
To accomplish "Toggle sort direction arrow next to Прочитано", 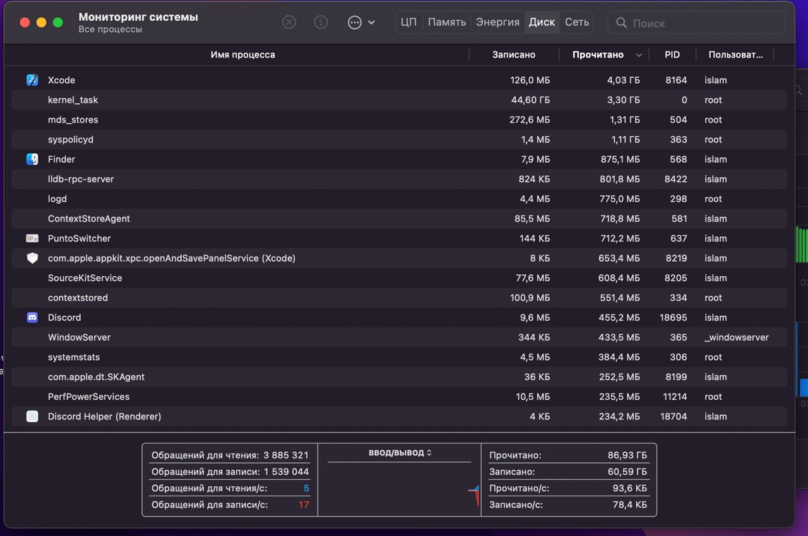I will coord(639,55).
